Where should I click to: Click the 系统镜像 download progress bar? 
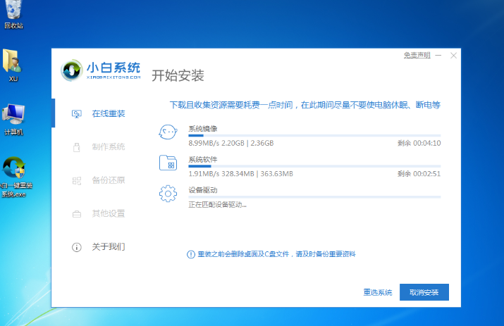314,135
